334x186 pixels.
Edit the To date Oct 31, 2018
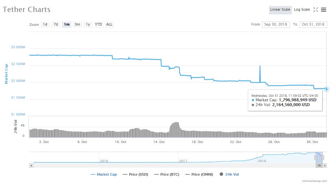pyautogui.click(x=313, y=24)
